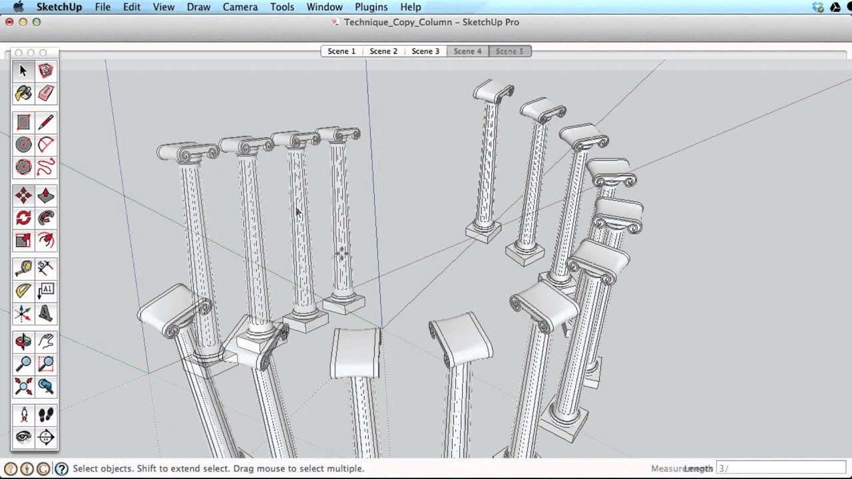Select the Eraser tool

pos(45,93)
